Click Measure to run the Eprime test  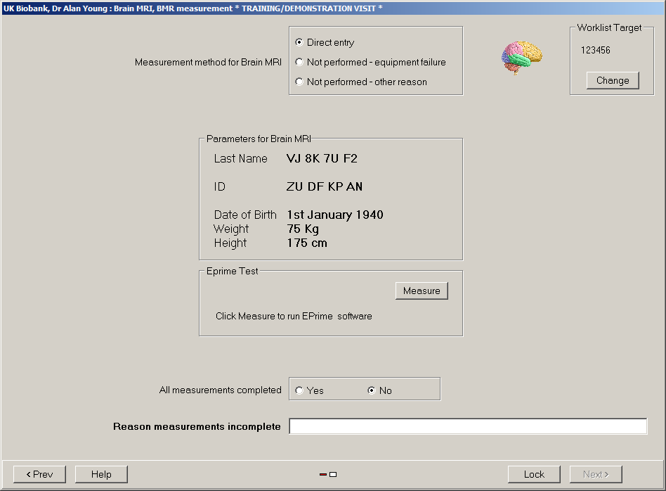coord(422,291)
